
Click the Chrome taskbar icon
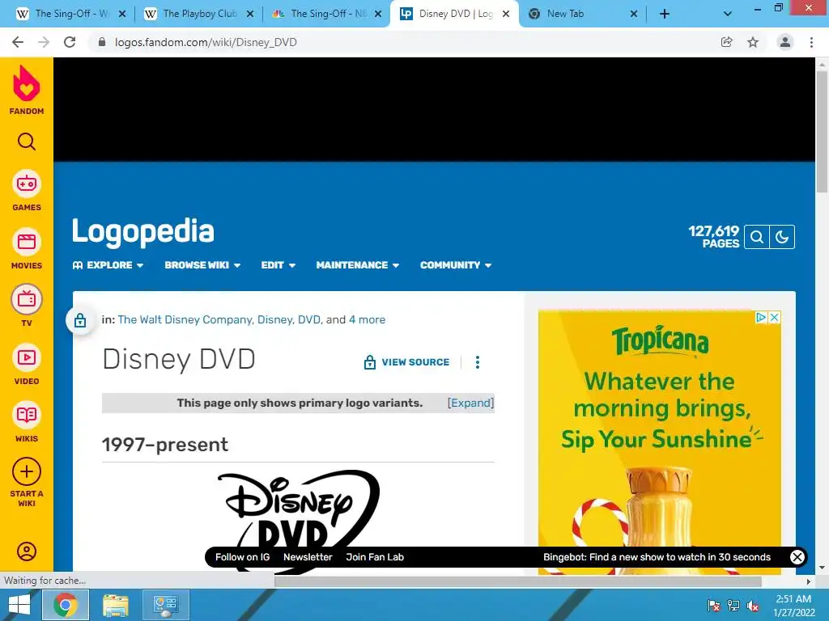[65, 605]
